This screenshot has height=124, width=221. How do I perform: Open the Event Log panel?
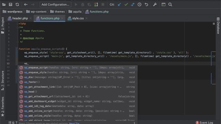click(204, 123)
